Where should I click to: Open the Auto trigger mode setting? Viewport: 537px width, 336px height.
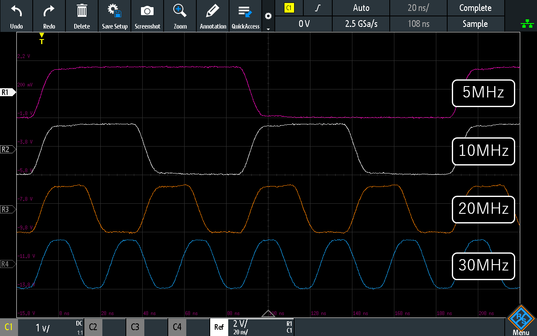coord(361,8)
